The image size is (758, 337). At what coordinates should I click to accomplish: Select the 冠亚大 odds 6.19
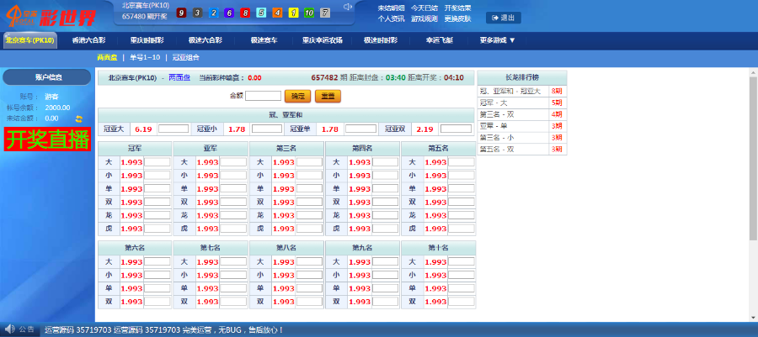pos(143,129)
